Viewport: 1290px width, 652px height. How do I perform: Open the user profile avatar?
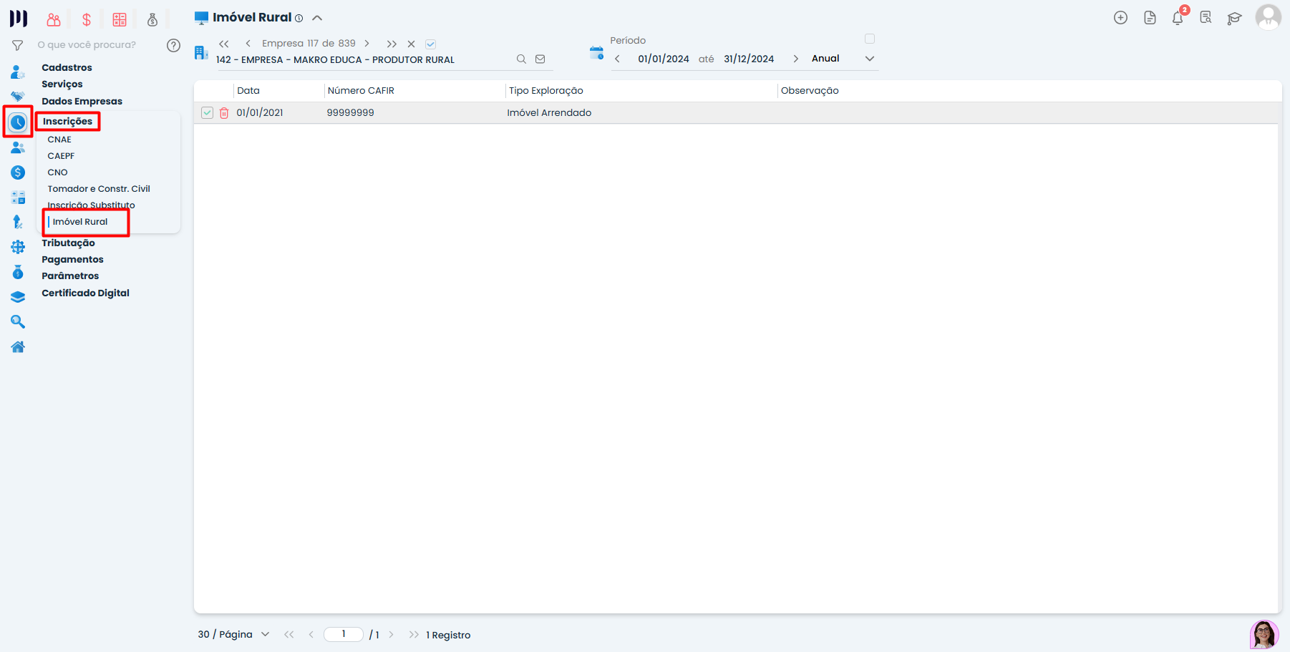[1269, 17]
